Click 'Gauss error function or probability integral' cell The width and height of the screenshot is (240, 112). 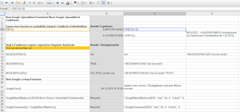pyautogui.click(x=47, y=26)
